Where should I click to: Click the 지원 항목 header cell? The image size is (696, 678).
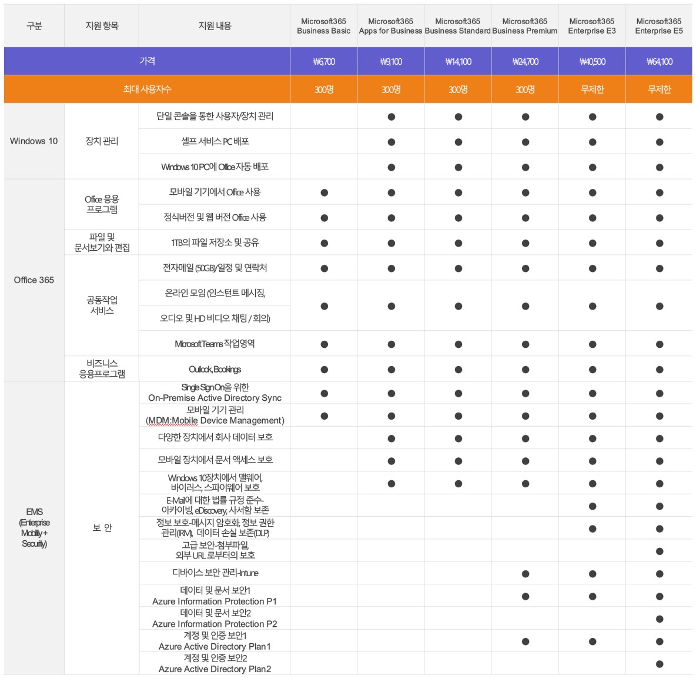tap(102, 26)
